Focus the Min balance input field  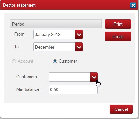point(73,89)
